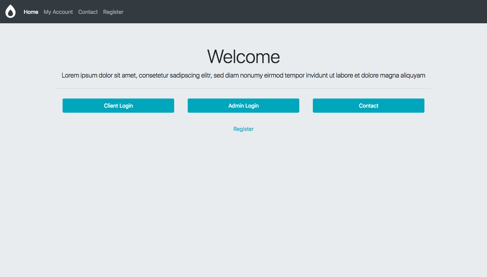Click the highlighted active Home nav item
Image resolution: width=487 pixels, height=277 pixels.
point(31,12)
